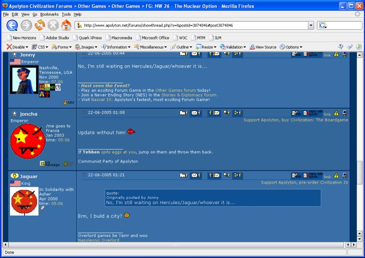Click reply with quote in Jaguar's post
The width and height of the screenshot is (365, 258).
(313, 175)
